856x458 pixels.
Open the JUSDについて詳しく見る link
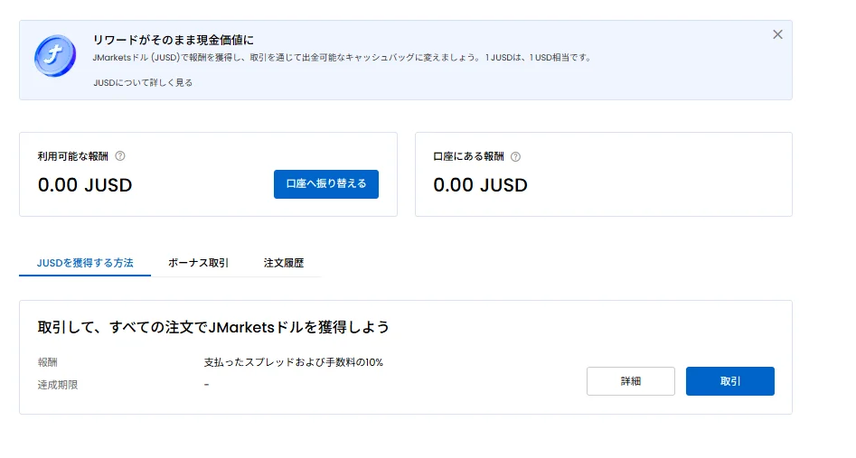point(143,82)
